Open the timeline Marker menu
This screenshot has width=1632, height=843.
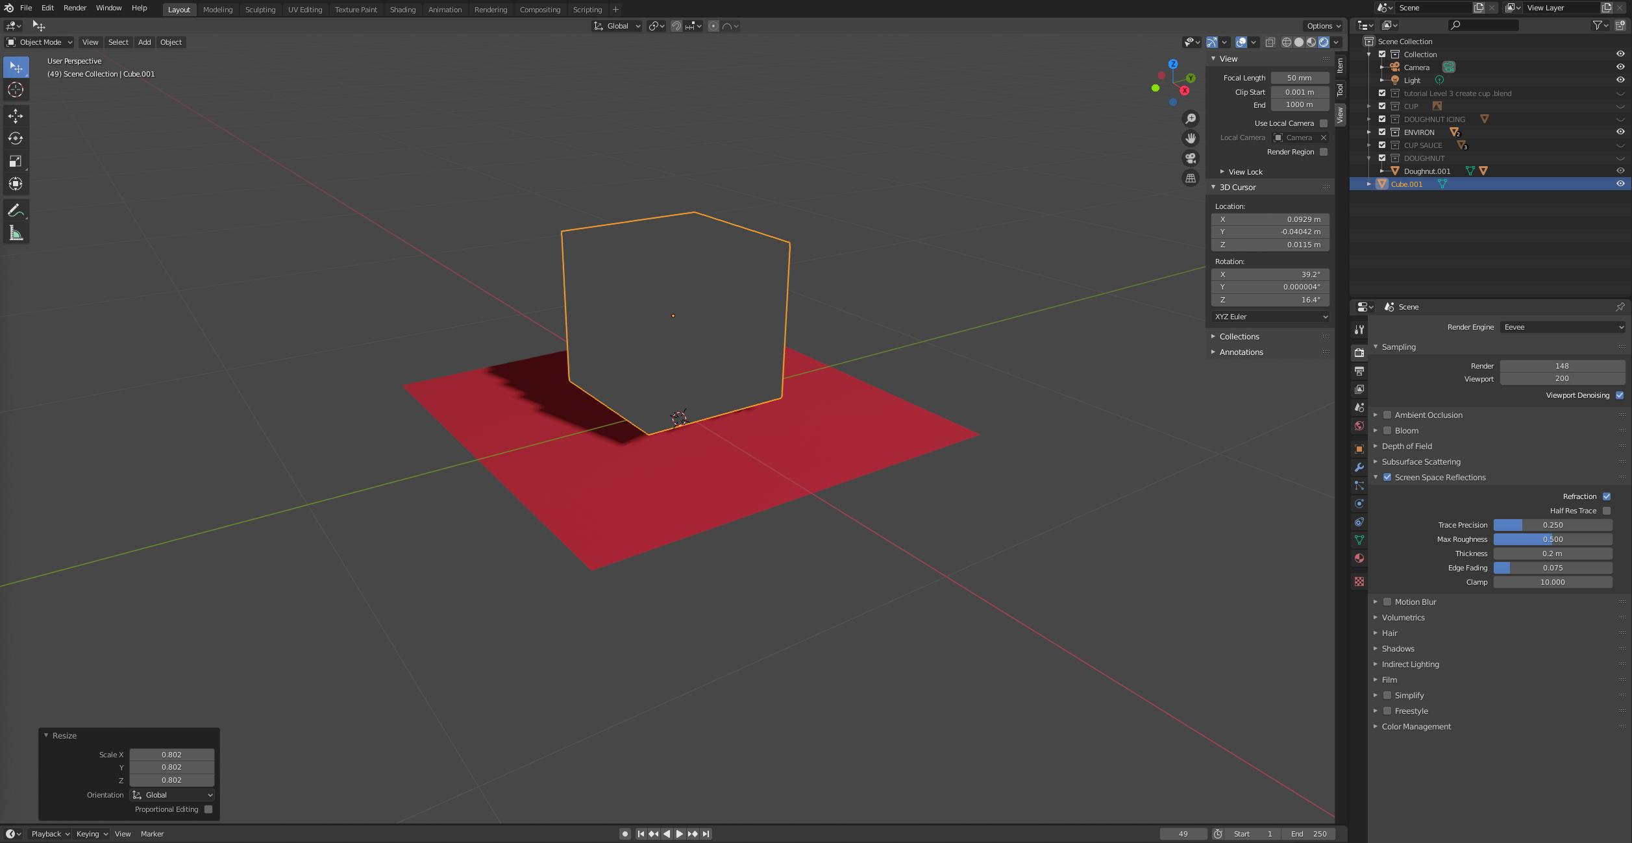[152, 835]
